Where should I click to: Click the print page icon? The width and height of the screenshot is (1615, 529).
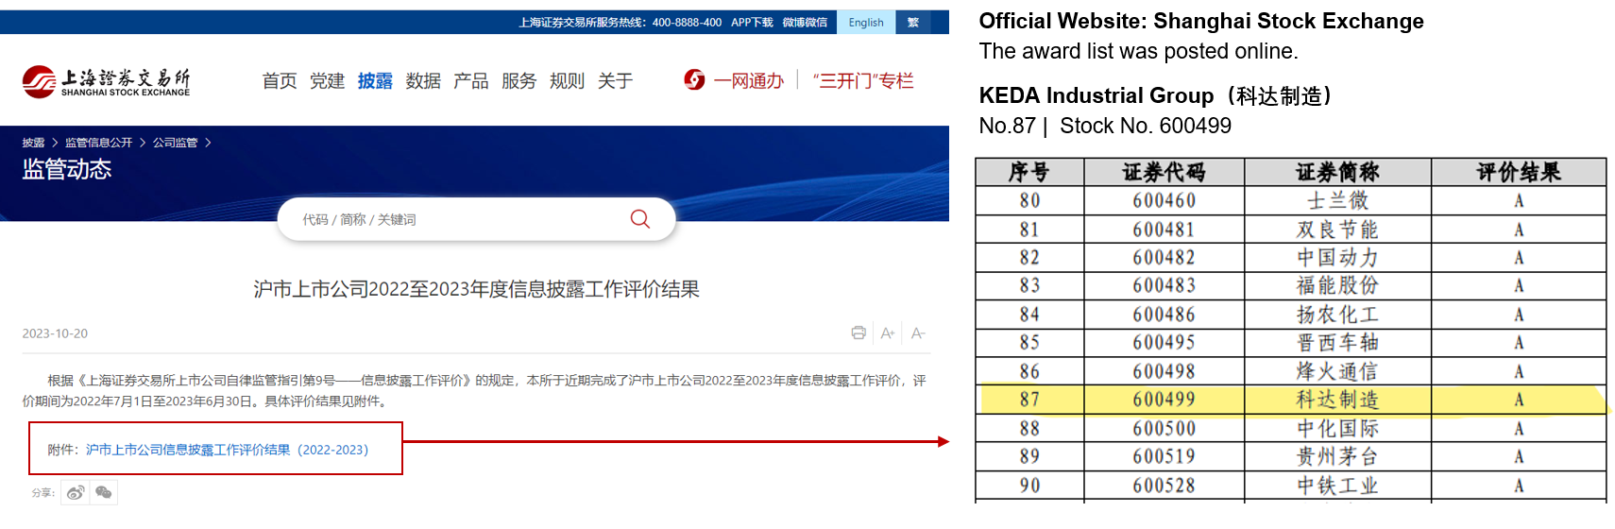(858, 333)
